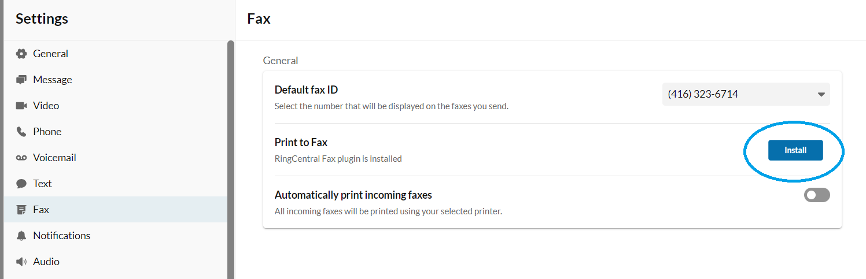Click the Message chat bubbles icon

pos(21,80)
